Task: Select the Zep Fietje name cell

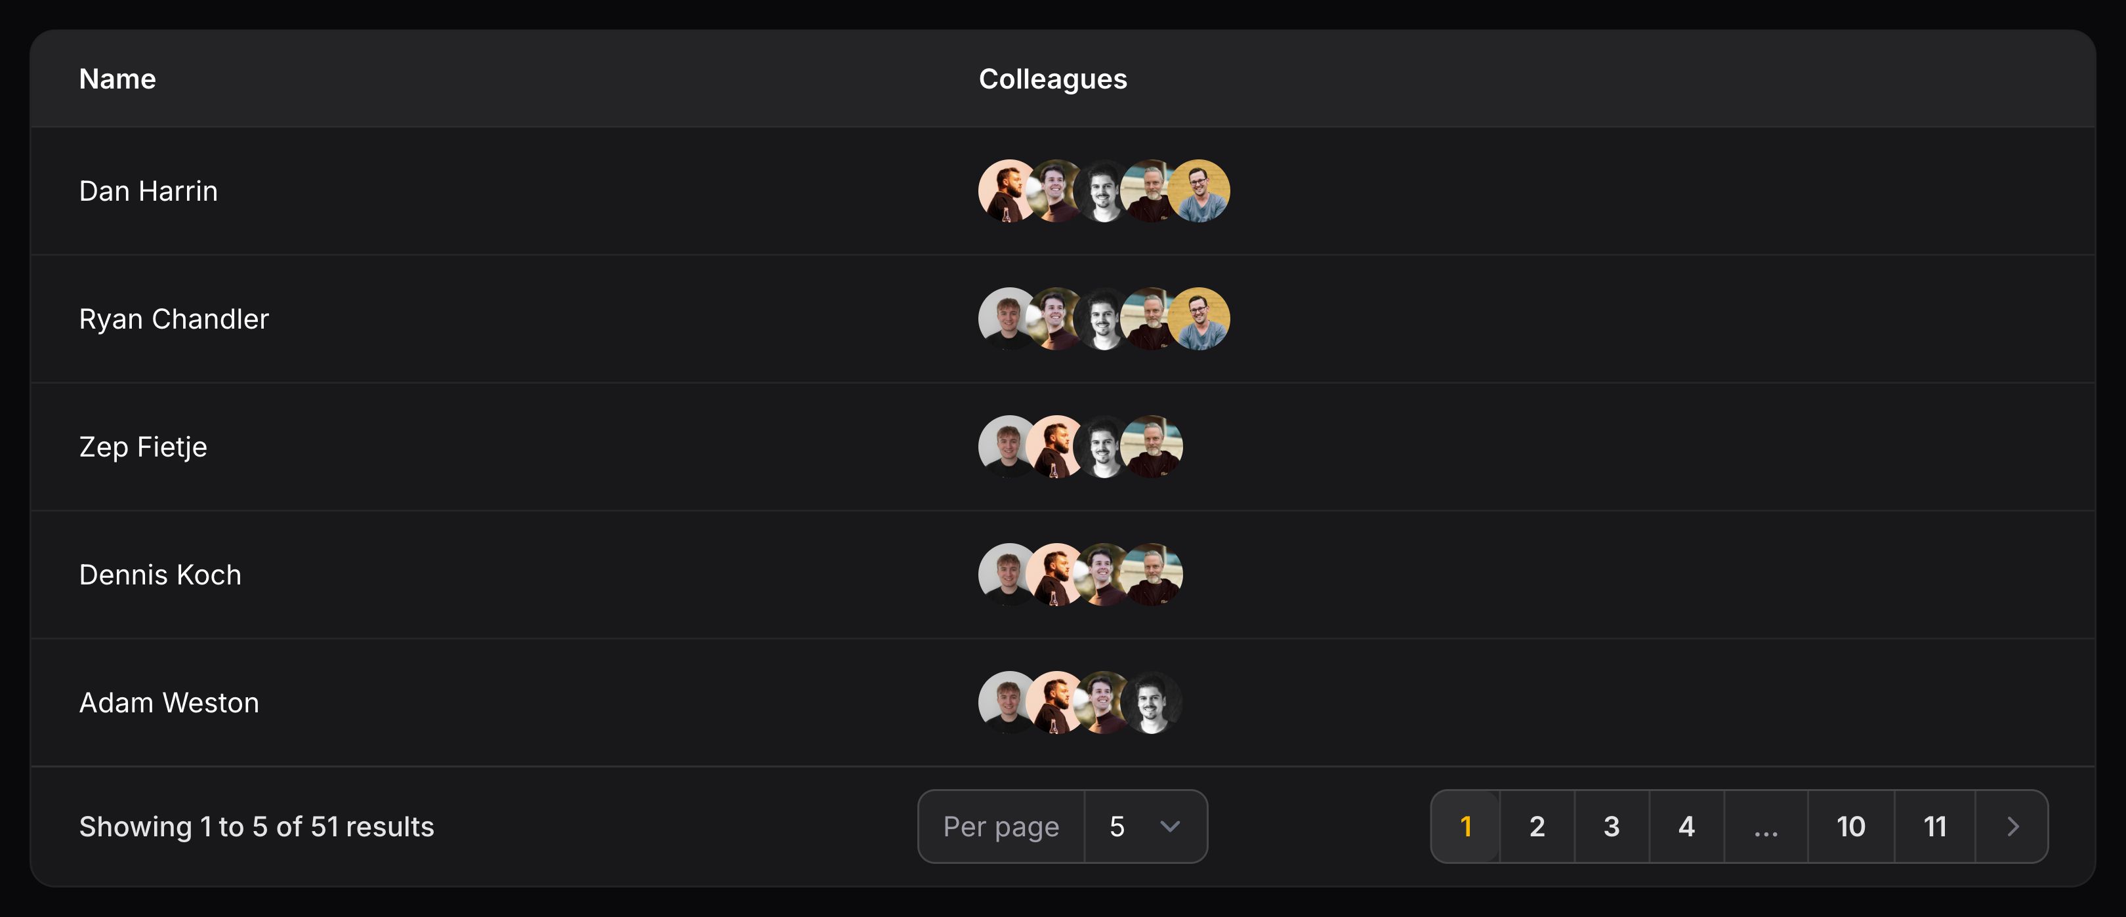Action: (143, 447)
